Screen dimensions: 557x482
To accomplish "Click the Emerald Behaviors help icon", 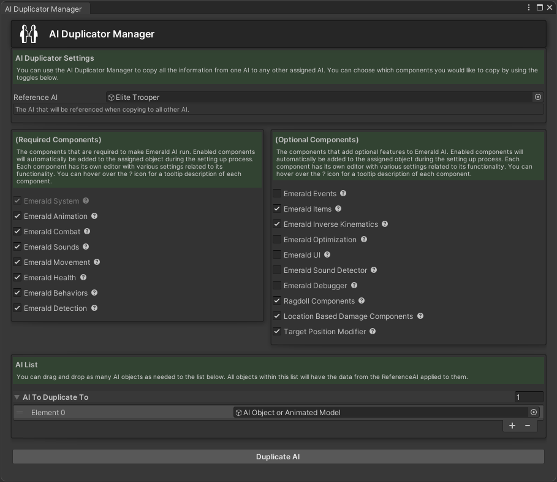I will [x=94, y=293].
